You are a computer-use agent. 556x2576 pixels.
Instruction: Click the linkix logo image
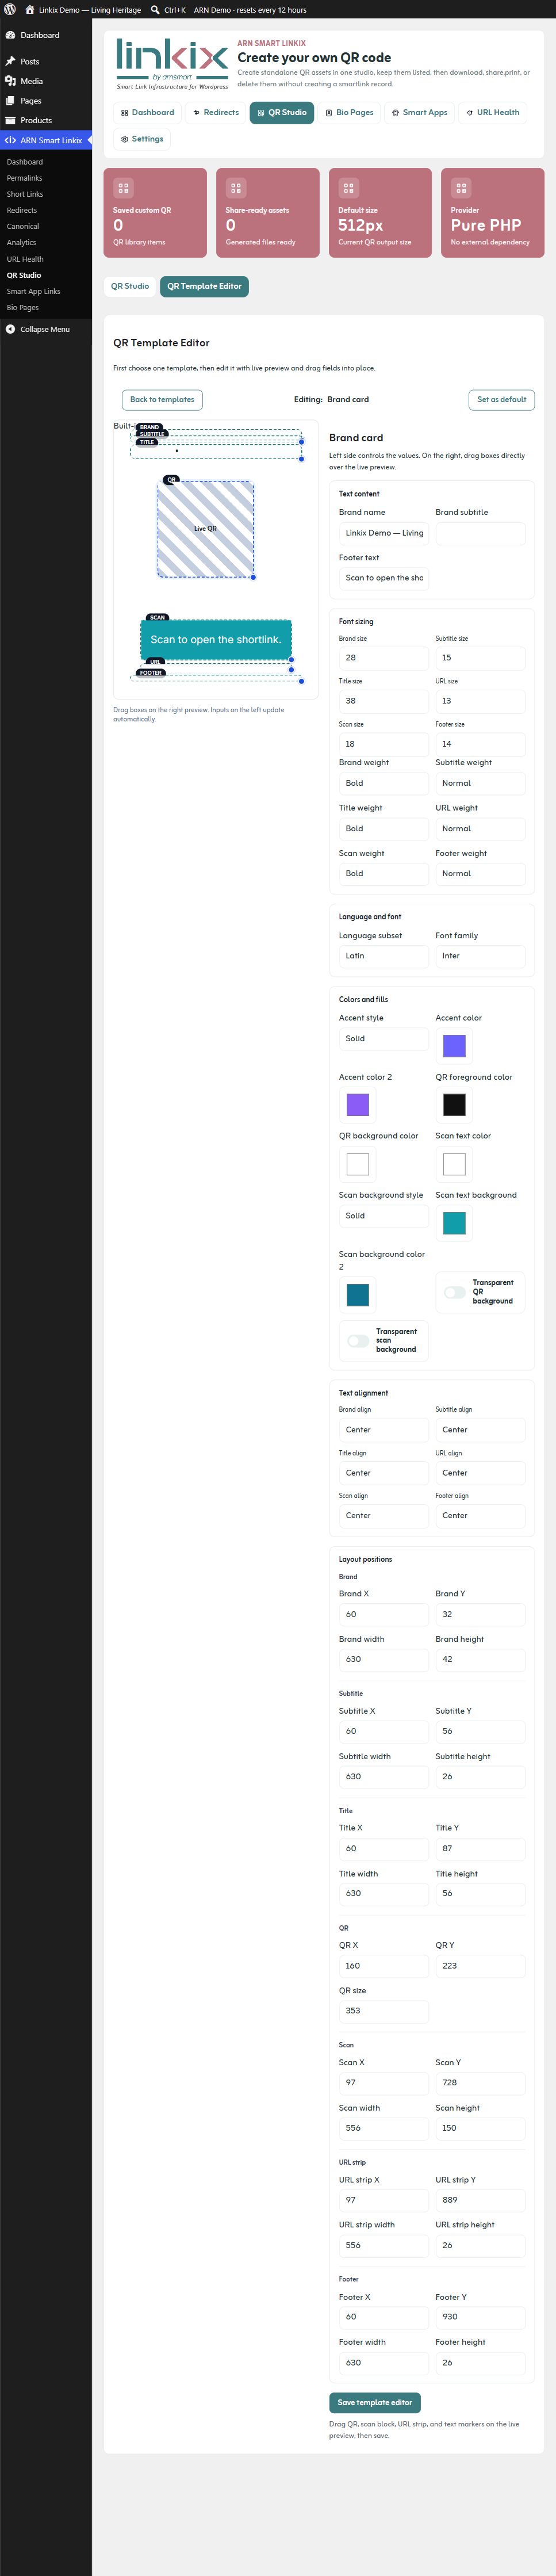[x=172, y=64]
